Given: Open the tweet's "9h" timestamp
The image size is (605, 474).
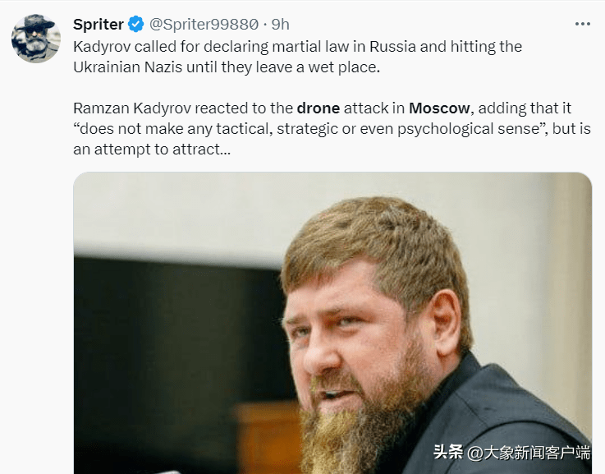Looking at the screenshot, I should [x=281, y=25].
